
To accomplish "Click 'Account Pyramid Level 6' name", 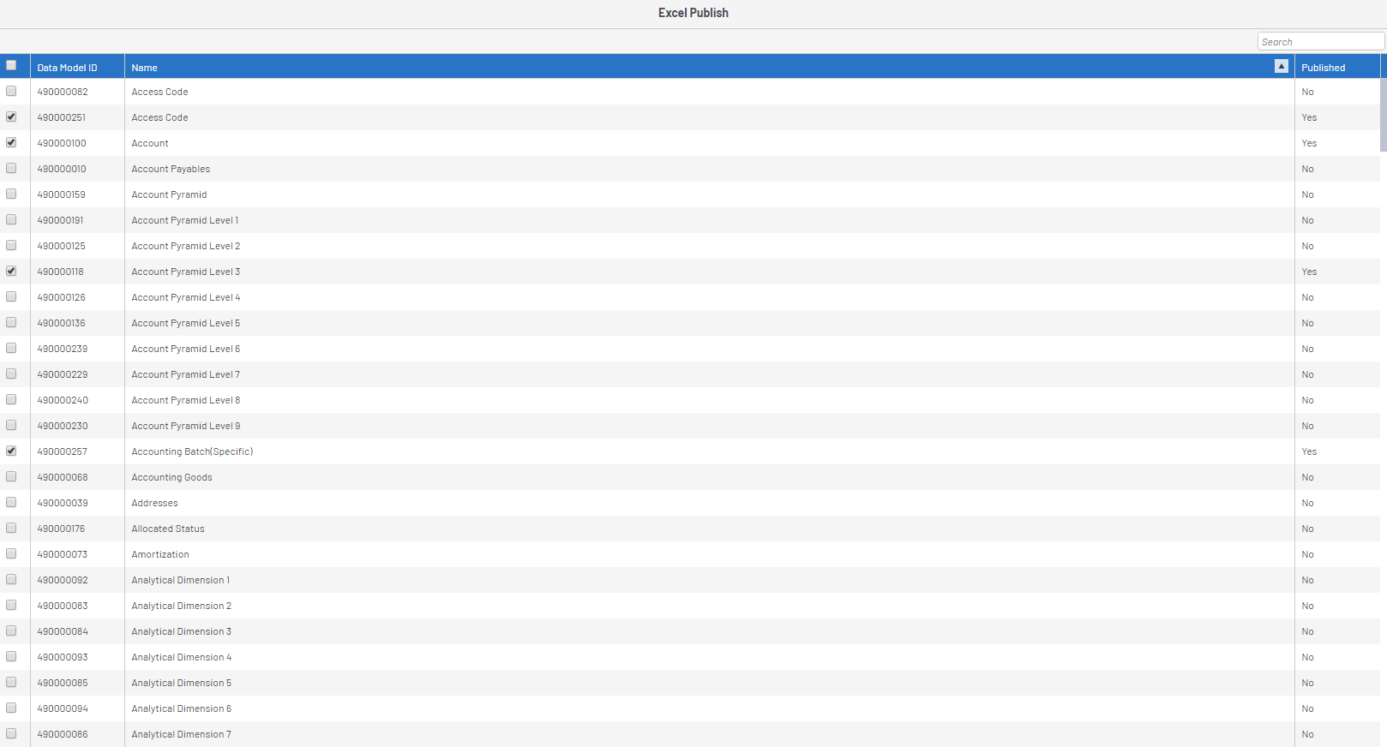I will click(x=186, y=349).
